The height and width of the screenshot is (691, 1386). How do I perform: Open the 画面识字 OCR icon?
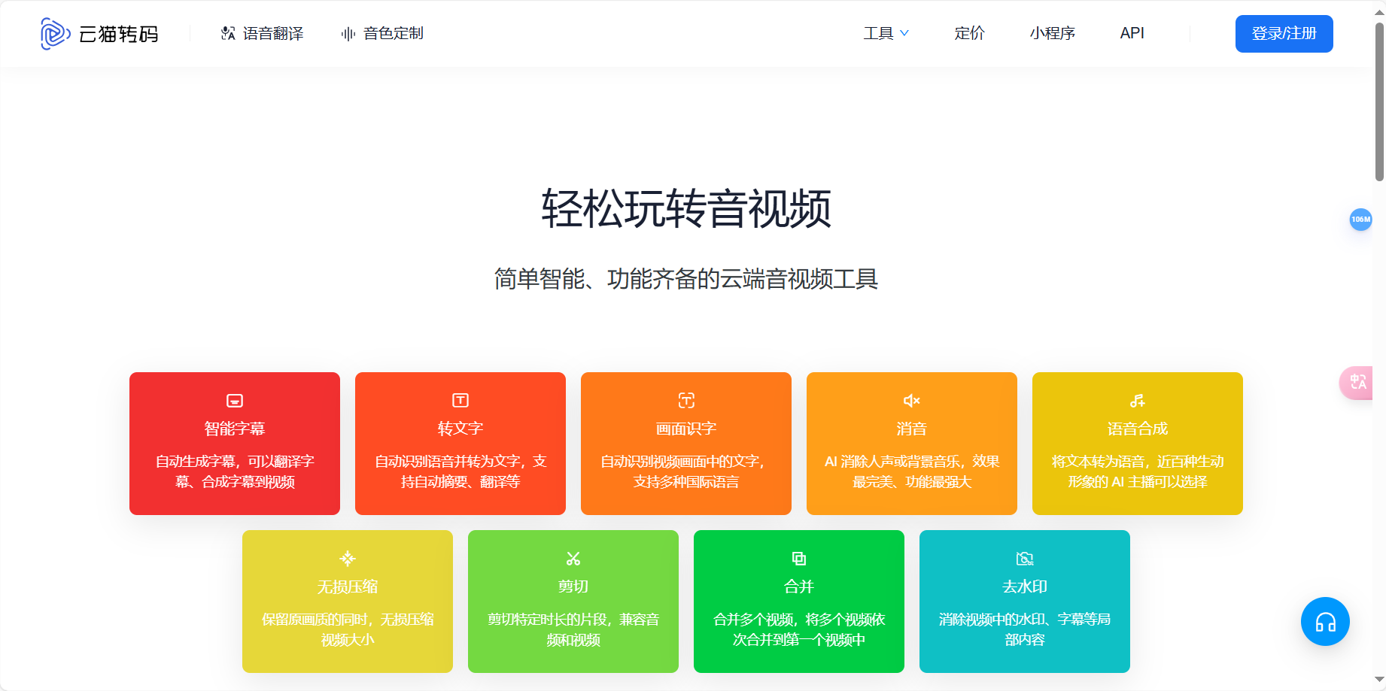tap(685, 401)
